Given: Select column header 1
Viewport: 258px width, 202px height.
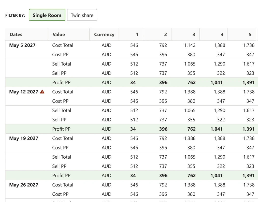Looking at the screenshot, I should pos(137,34).
